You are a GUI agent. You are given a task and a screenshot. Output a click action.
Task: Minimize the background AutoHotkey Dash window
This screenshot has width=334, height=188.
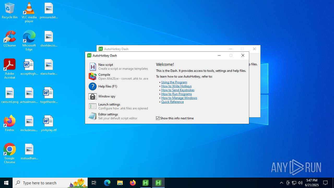[231, 49]
